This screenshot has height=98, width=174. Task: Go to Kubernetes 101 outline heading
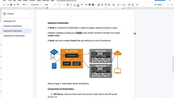coord(10,21)
